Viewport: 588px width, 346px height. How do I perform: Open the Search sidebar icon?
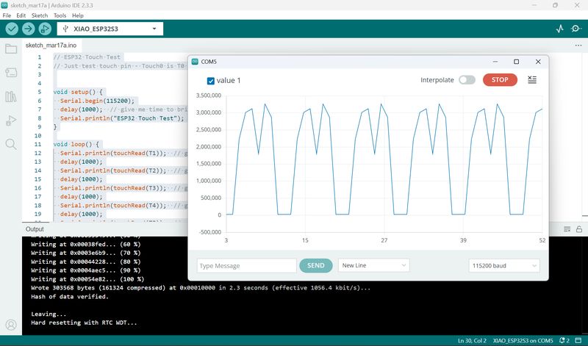coord(11,144)
